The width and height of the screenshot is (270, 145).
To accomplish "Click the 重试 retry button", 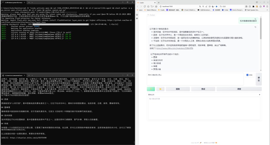I will [203, 89].
